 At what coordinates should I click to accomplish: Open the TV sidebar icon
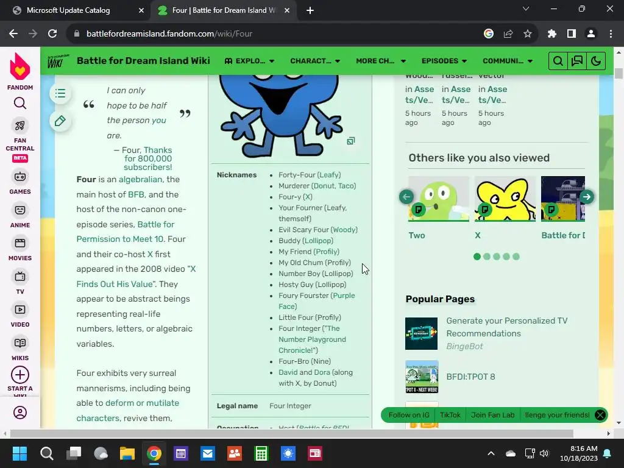(x=20, y=277)
